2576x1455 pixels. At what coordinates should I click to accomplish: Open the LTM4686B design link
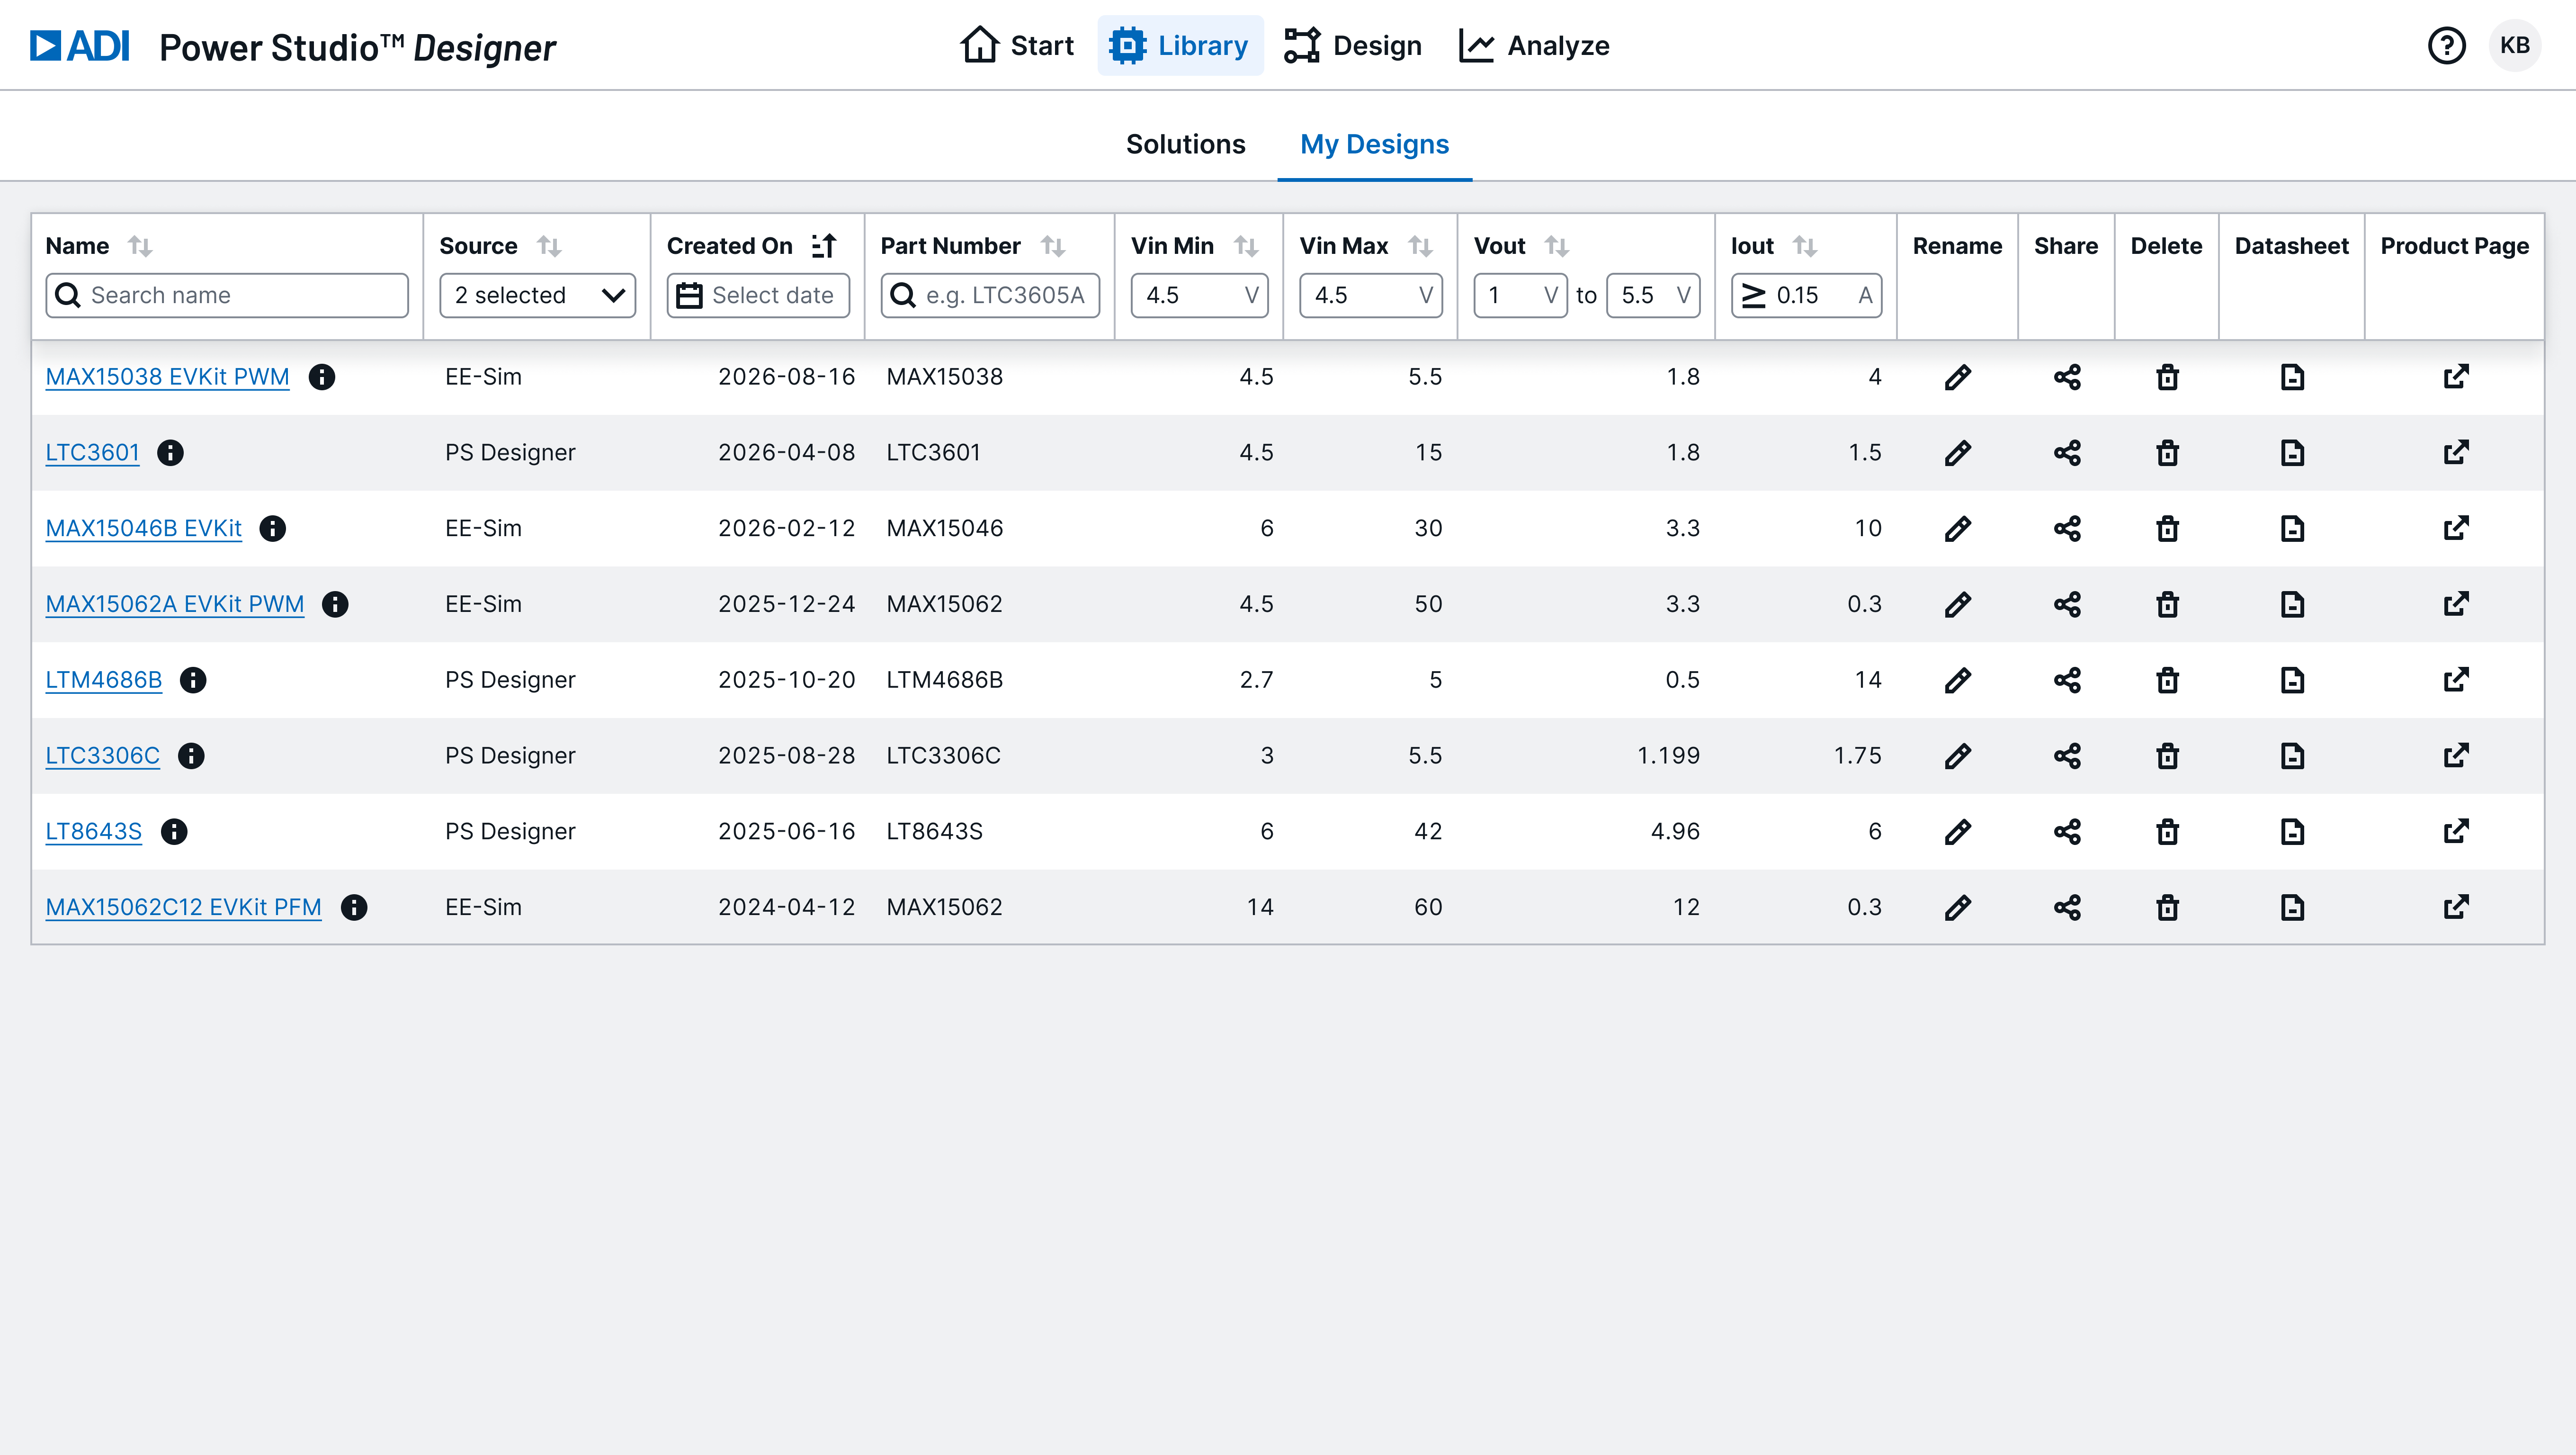click(x=104, y=680)
